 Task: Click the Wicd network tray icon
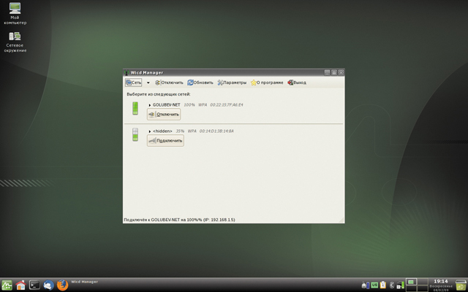pos(400,285)
